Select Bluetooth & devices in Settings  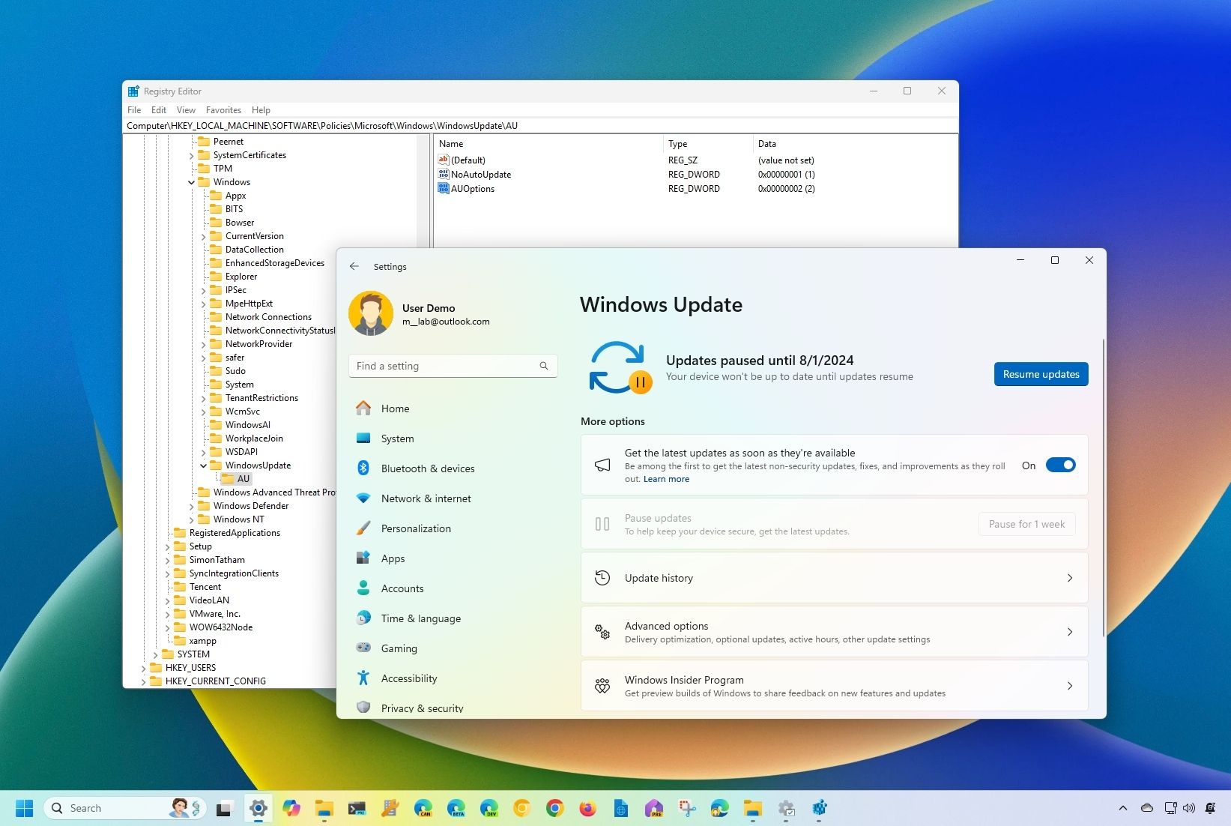pyautogui.click(x=427, y=468)
